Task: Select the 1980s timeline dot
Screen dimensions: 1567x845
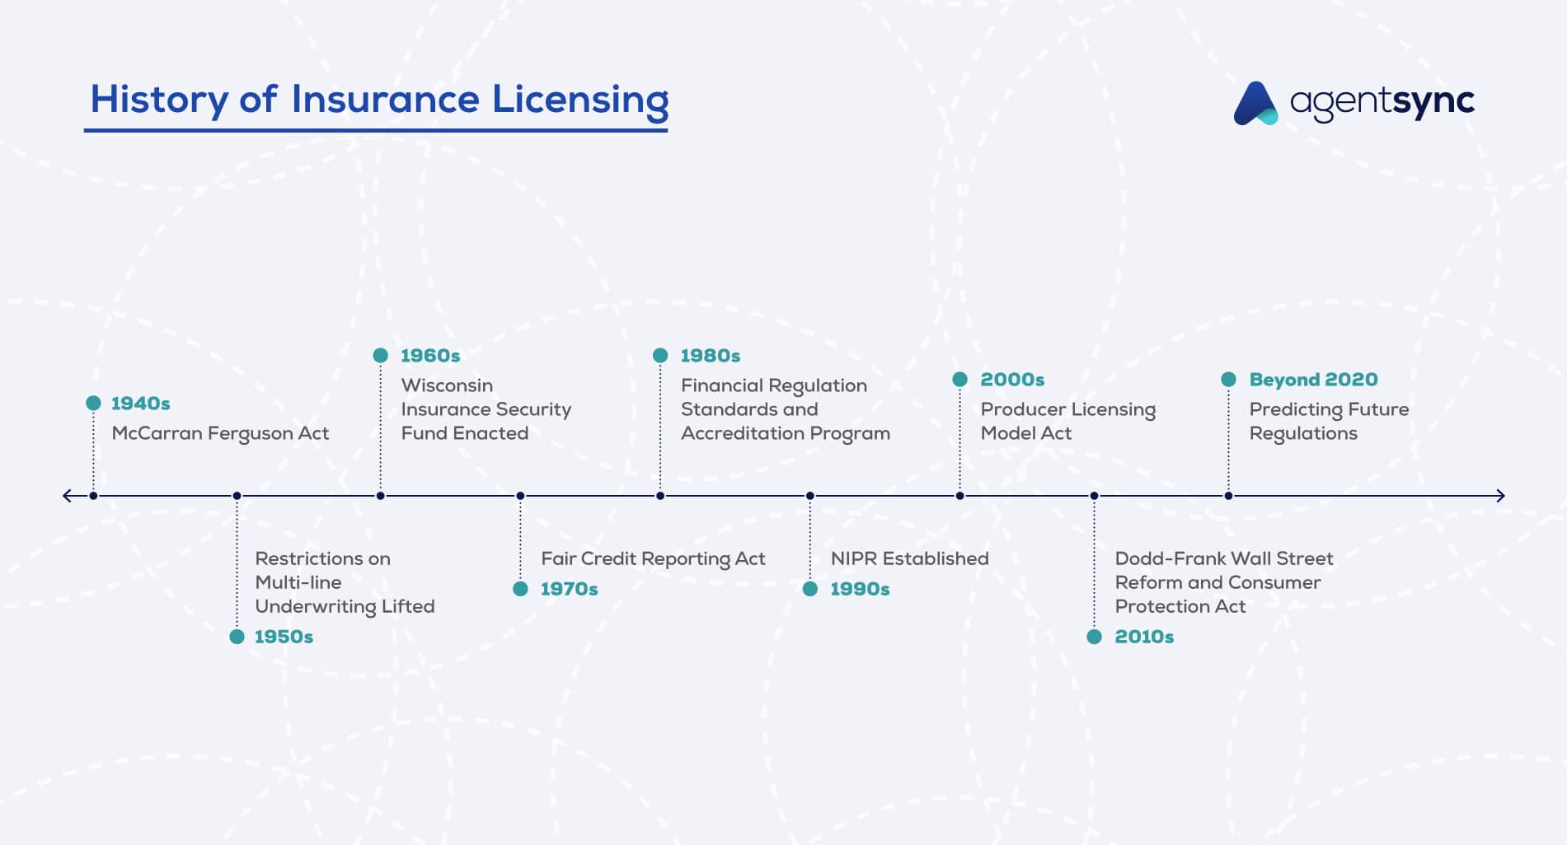Action: click(661, 355)
